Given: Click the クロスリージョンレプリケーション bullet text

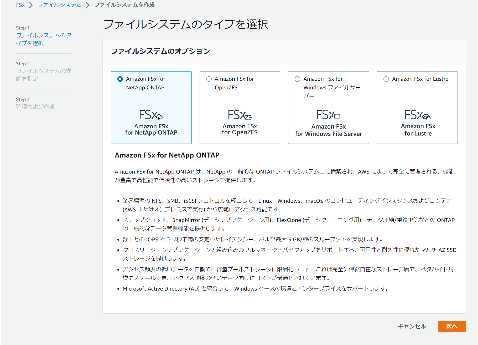Looking at the screenshot, I should coord(289,254).
